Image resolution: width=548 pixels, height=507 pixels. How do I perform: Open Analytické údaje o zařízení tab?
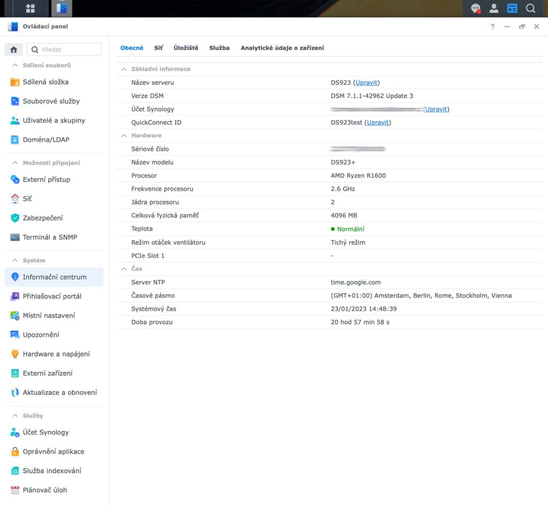click(282, 48)
